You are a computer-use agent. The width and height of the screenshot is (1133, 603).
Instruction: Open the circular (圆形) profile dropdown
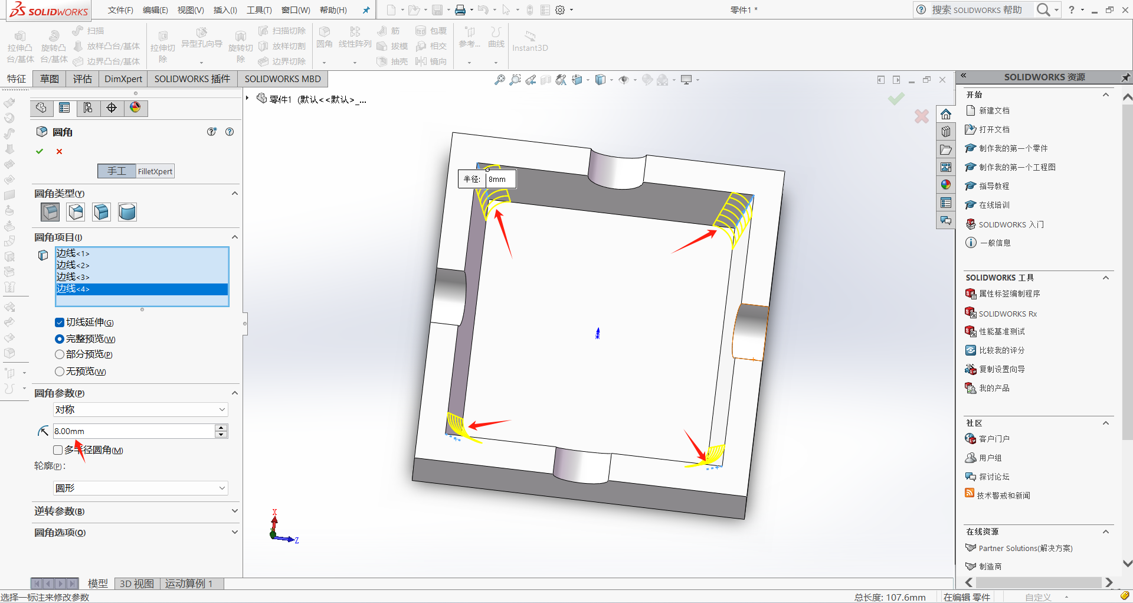pyautogui.click(x=140, y=488)
